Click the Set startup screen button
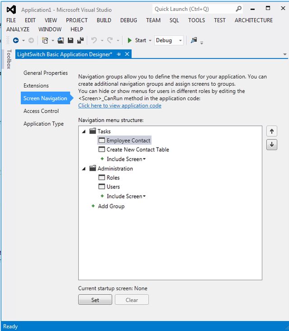This screenshot has width=289, height=331. [95, 300]
